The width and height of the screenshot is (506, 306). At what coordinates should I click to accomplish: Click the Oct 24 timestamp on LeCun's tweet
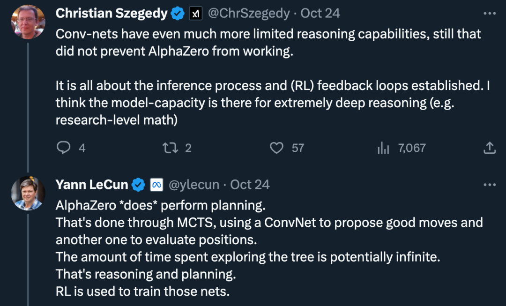250,185
